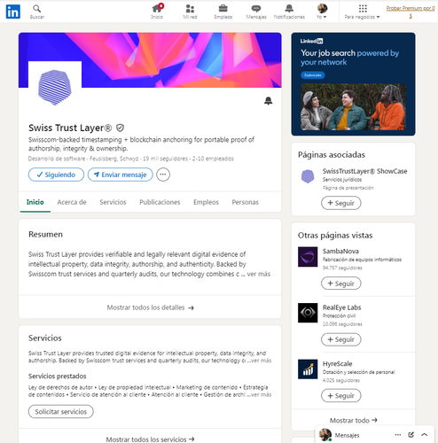Click SwissTrustLayer ShowCase logo icon
Image resolution: width=438 pixels, height=443 pixels.
(308, 176)
